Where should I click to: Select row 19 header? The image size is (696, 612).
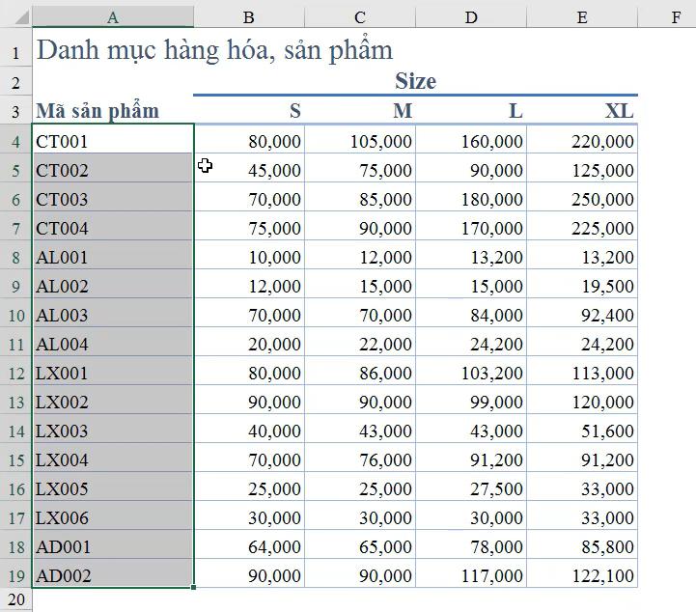tap(16, 575)
